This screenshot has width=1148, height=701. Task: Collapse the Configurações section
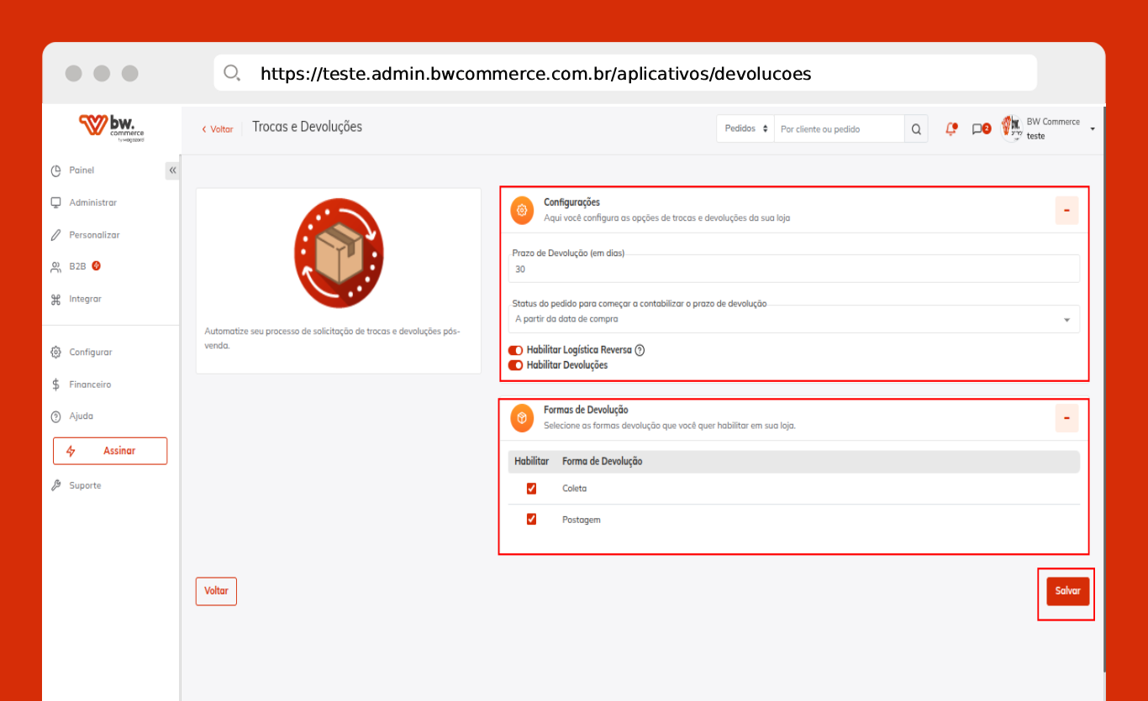pyautogui.click(x=1066, y=210)
